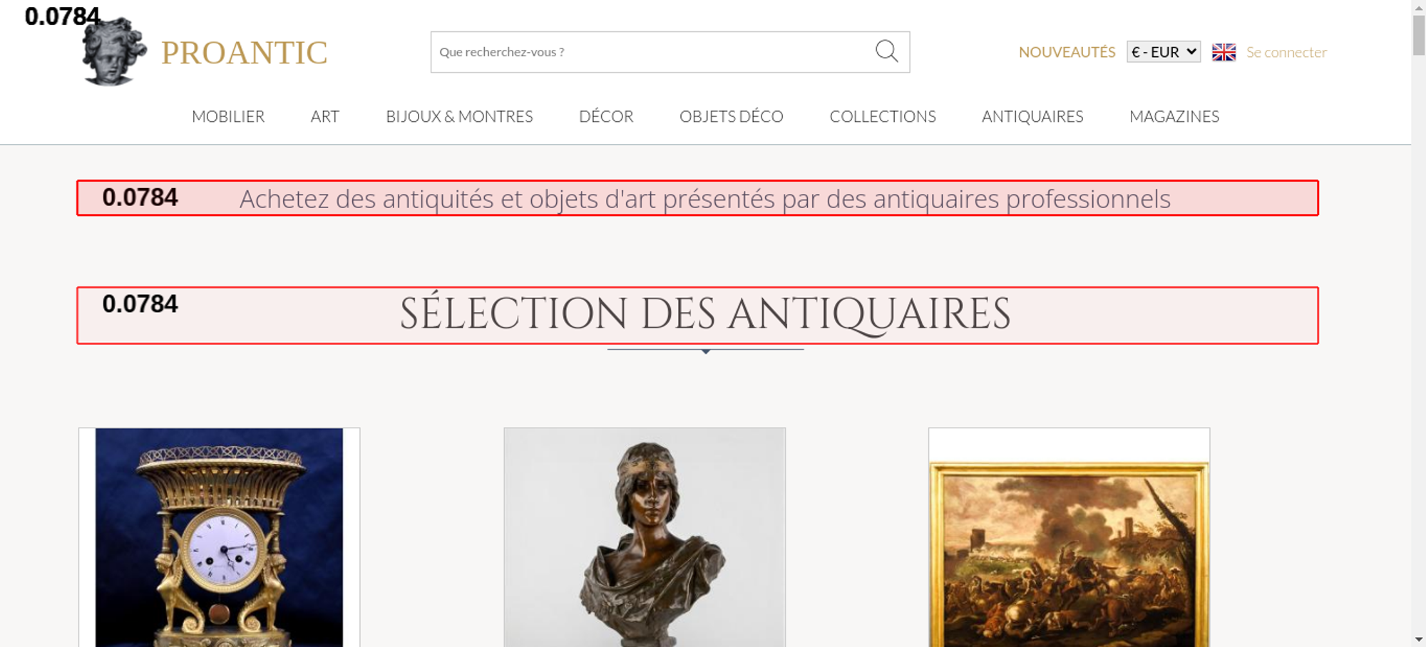Switch language via the UK flag icon
Screen dimensions: 1426x647
1224,52
